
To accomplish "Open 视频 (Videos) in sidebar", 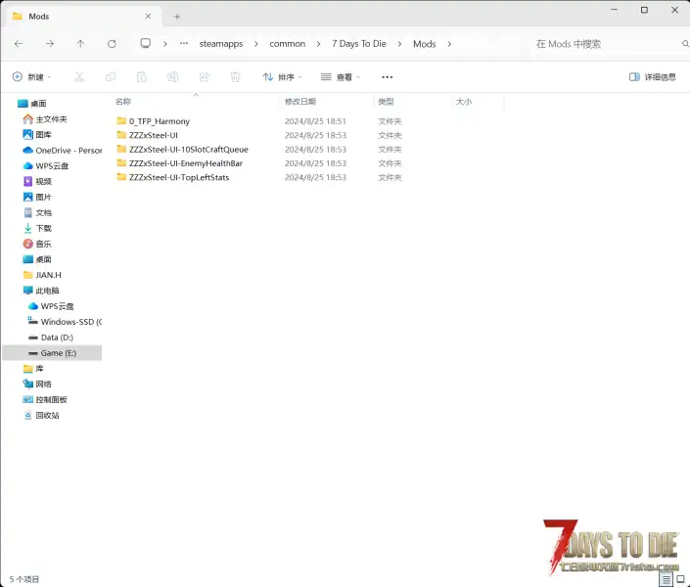I will [37, 181].
